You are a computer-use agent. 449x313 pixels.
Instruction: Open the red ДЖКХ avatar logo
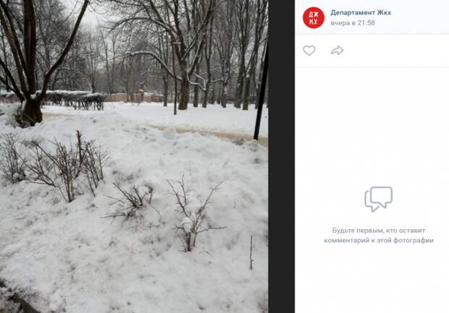tap(314, 18)
